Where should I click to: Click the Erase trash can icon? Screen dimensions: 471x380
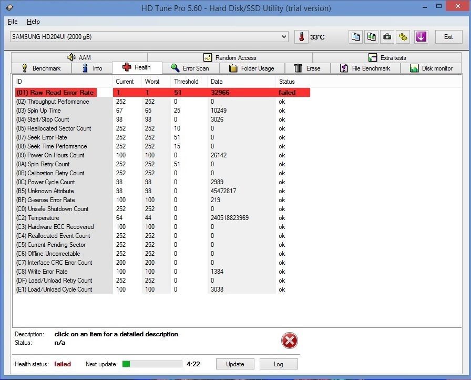(298, 68)
